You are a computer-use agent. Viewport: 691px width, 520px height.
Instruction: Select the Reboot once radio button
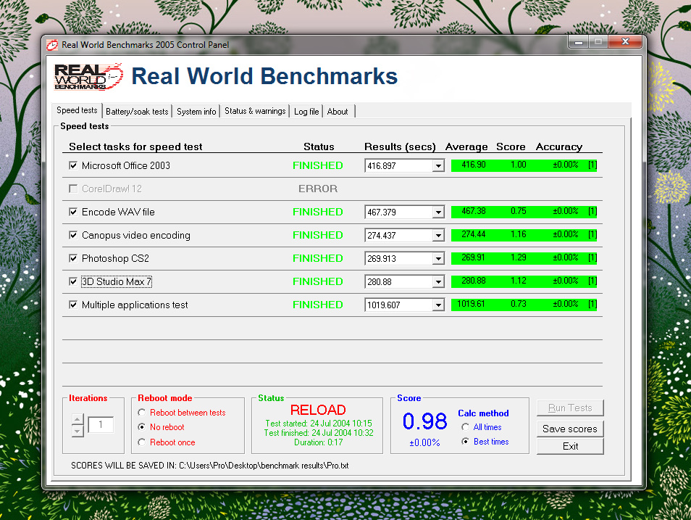[x=142, y=442]
